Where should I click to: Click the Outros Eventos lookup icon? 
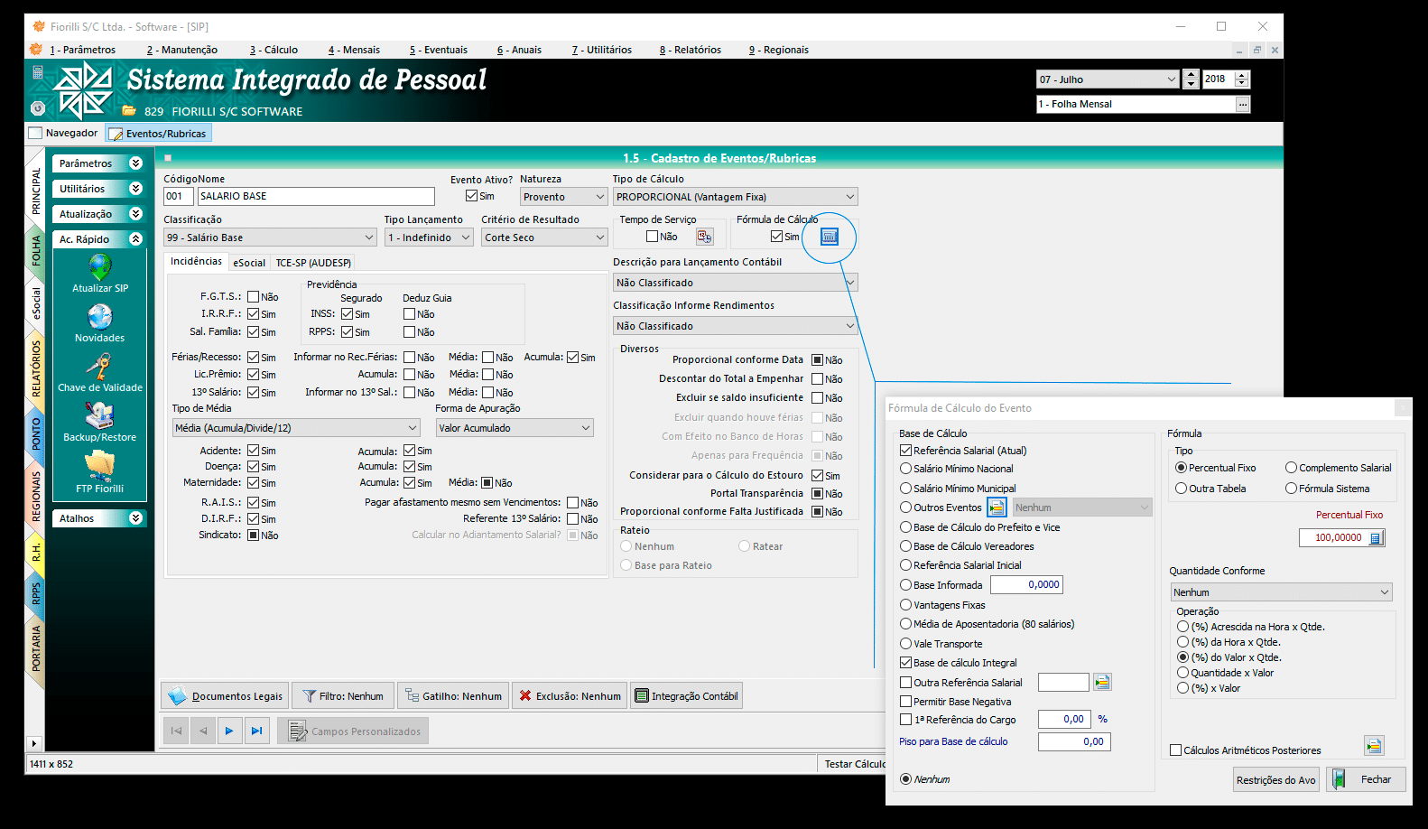[997, 508]
